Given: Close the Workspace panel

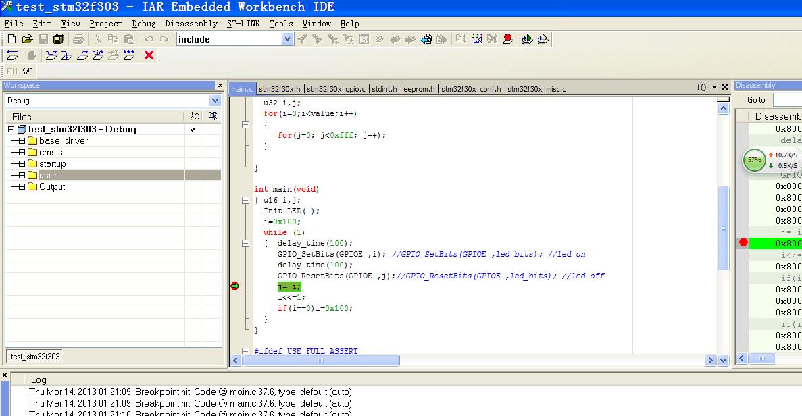Looking at the screenshot, I should tap(220, 85).
